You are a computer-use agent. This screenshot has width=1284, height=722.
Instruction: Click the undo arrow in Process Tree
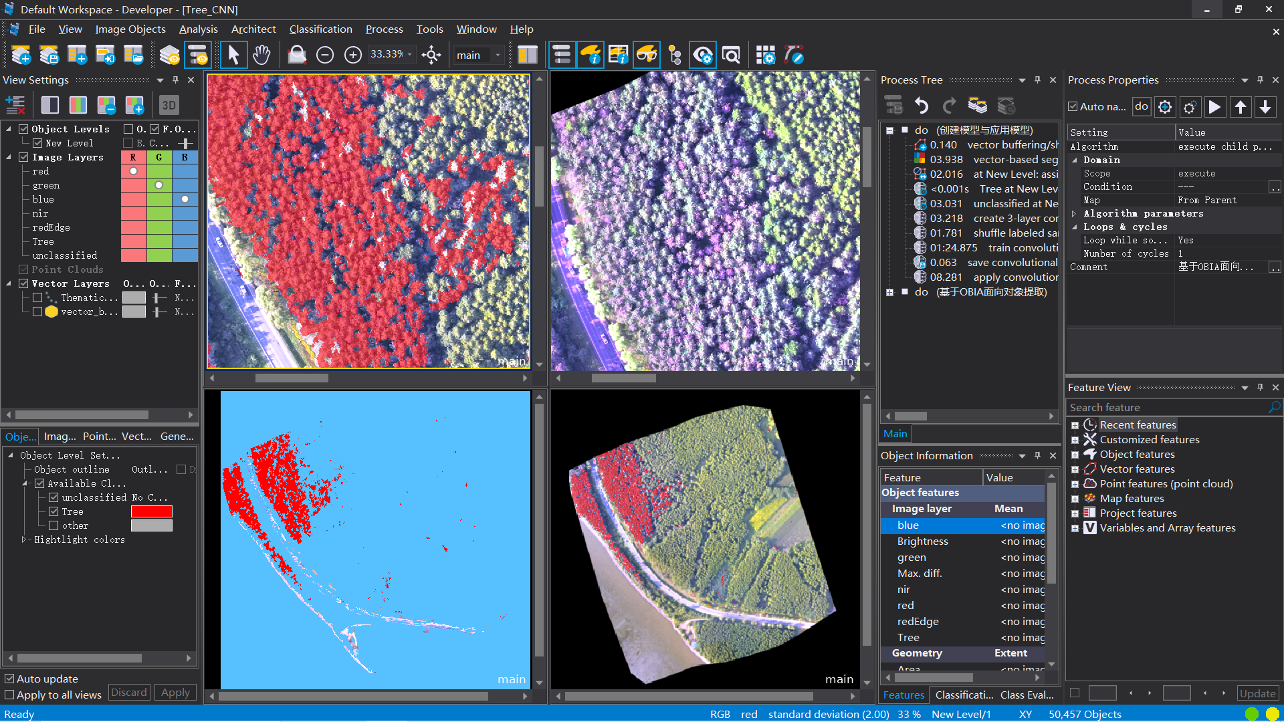922,106
